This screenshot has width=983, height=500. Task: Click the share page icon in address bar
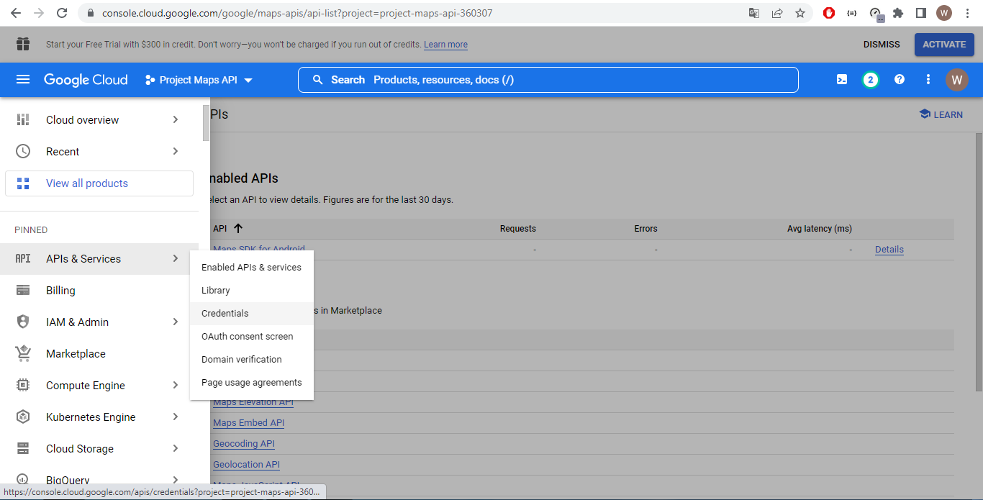tap(777, 13)
